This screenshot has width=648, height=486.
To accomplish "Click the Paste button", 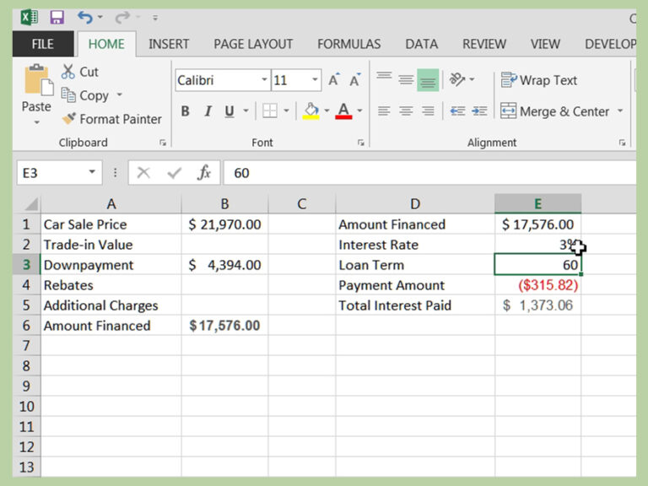I will (36, 93).
